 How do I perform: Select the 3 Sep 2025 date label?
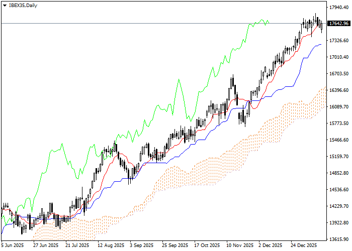coord(142,246)
